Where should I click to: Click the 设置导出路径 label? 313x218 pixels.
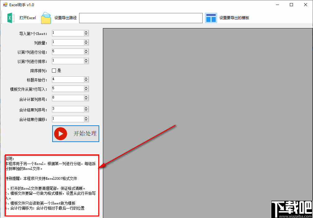click(x=66, y=18)
